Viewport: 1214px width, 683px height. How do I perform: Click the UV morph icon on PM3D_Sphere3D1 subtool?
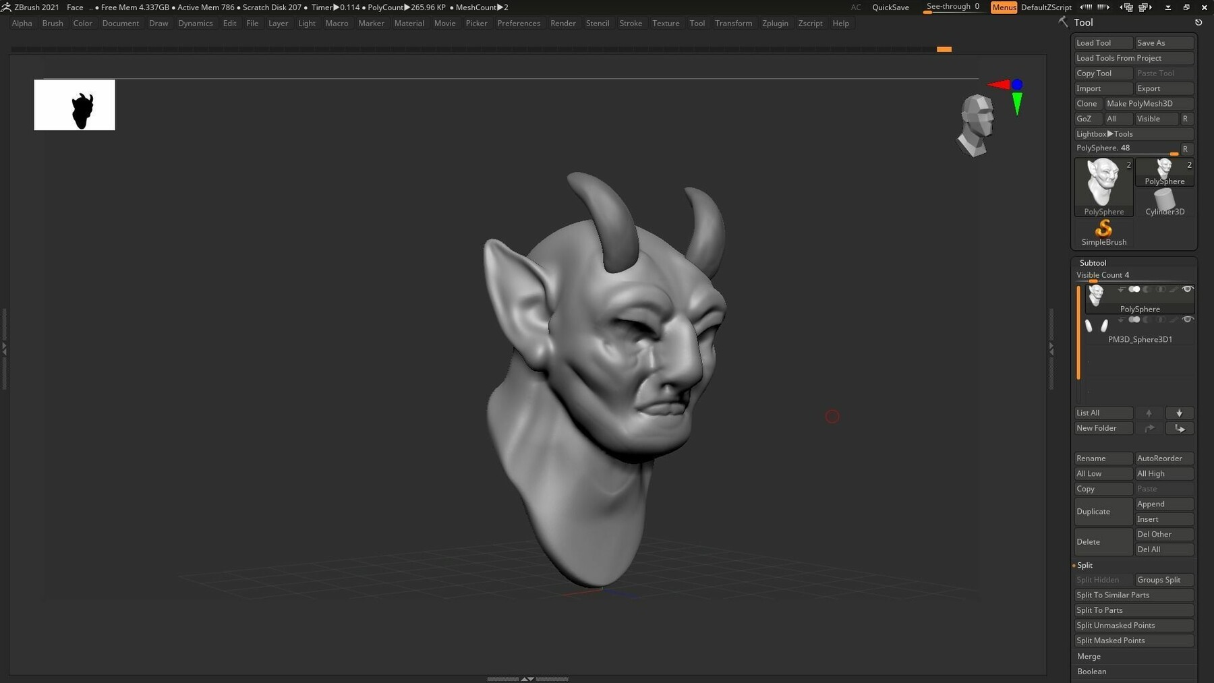coord(1161,321)
